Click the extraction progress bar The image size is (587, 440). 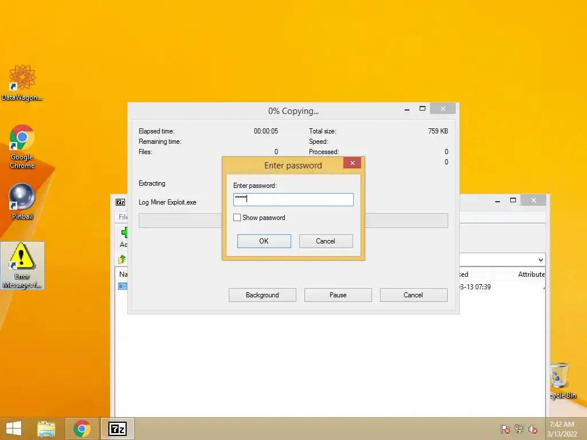tap(293, 221)
